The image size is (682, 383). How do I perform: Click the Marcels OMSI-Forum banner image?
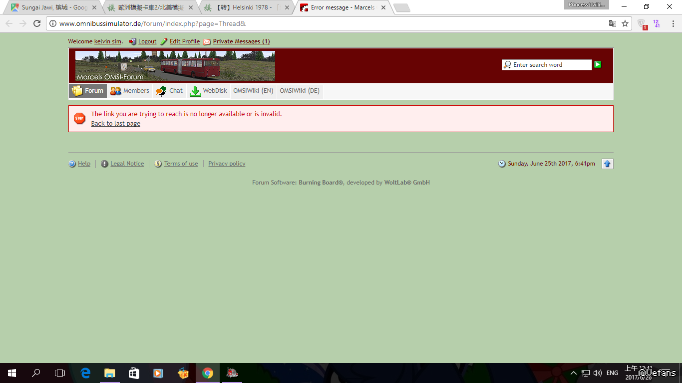click(x=175, y=66)
